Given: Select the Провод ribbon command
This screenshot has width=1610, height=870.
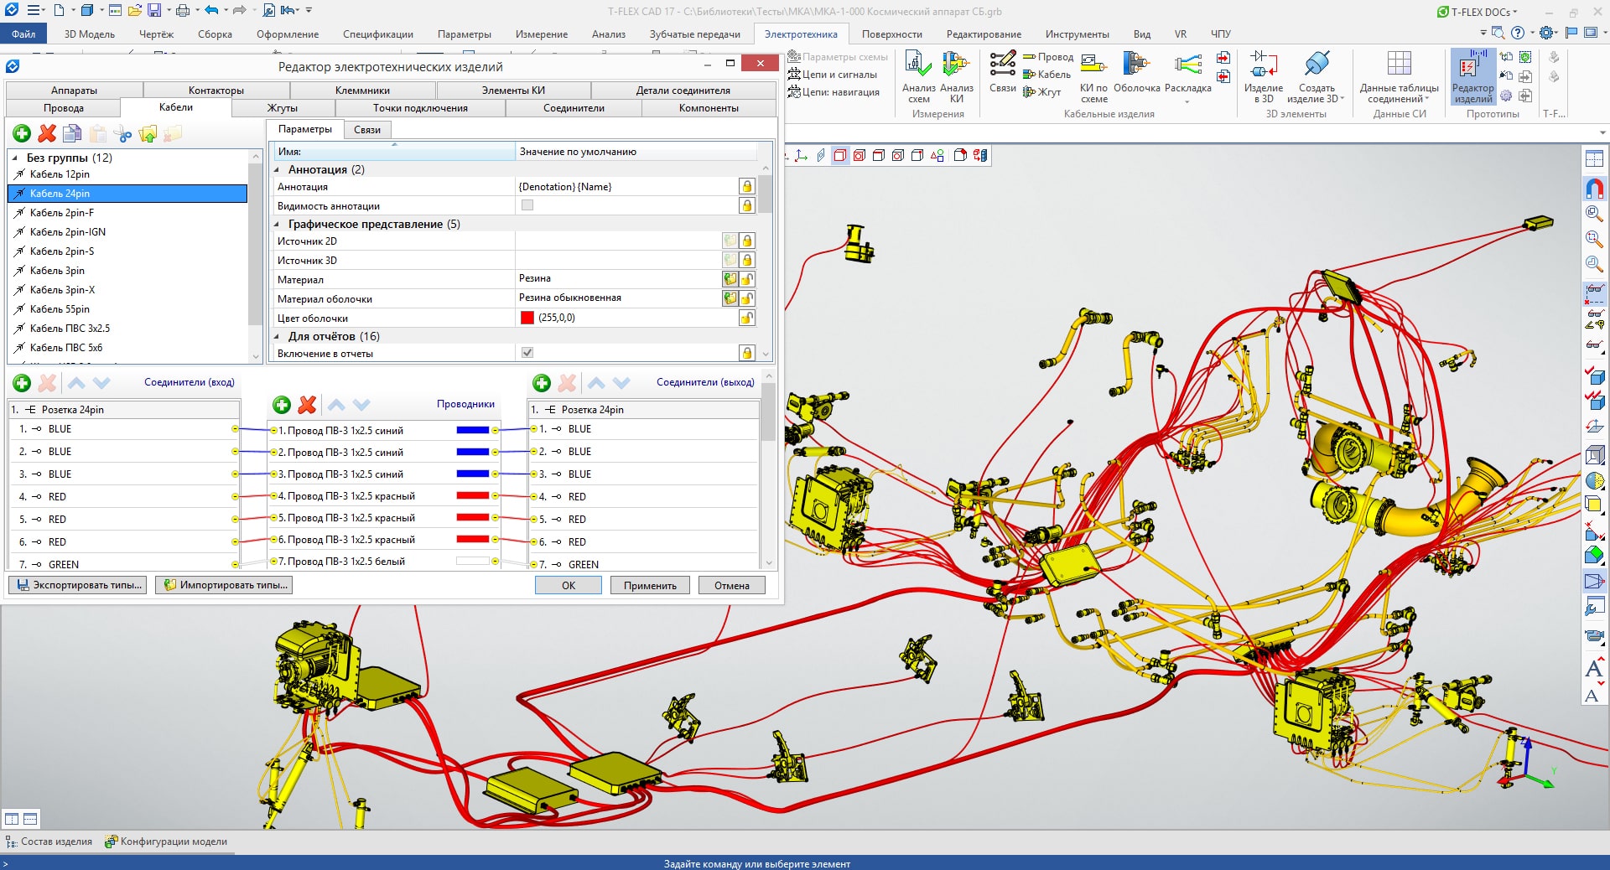Looking at the screenshot, I should tap(1048, 57).
